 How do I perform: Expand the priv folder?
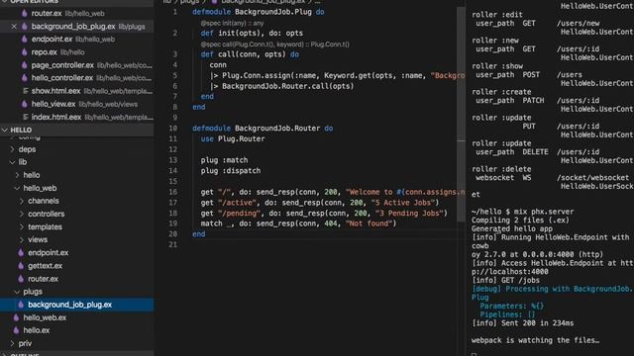(x=12, y=343)
